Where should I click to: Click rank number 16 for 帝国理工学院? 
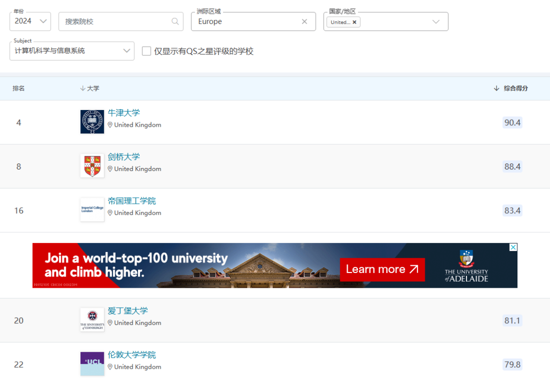pyautogui.click(x=19, y=211)
